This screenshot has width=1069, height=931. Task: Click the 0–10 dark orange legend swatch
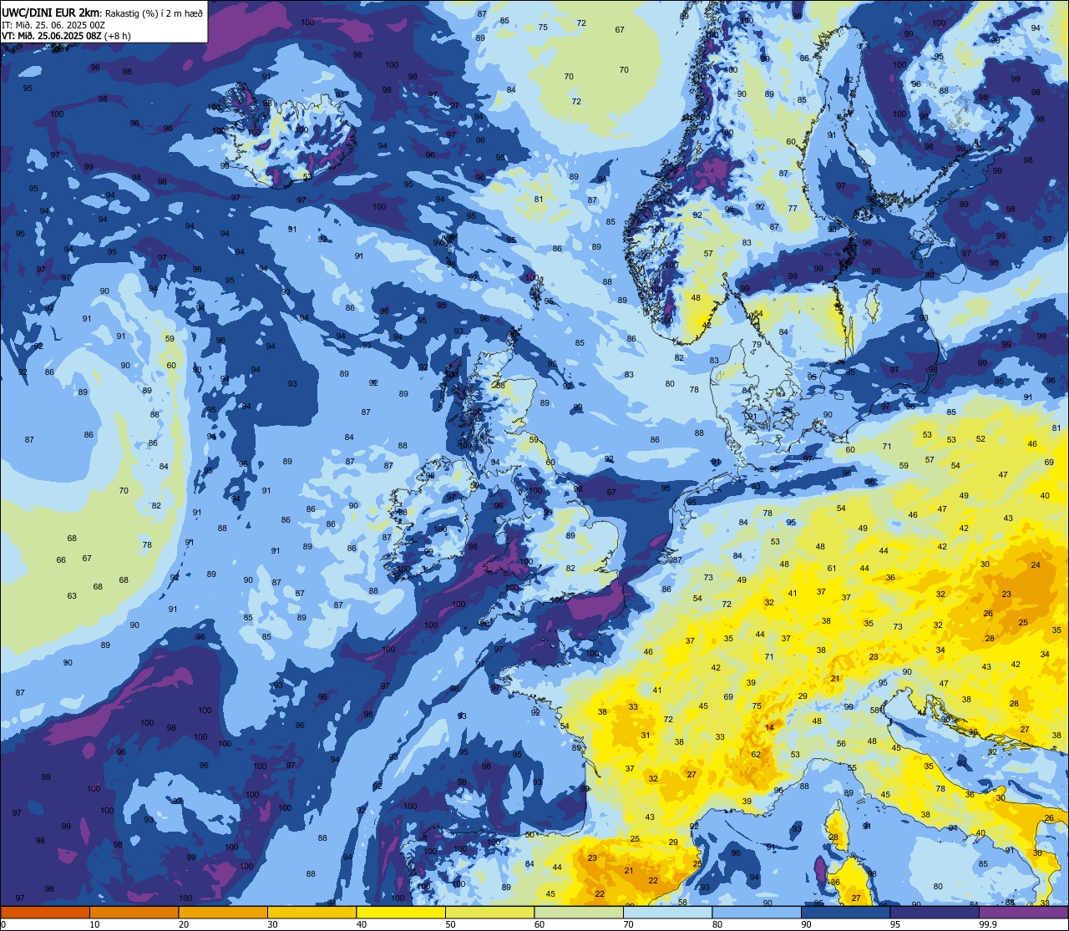[x=45, y=912]
